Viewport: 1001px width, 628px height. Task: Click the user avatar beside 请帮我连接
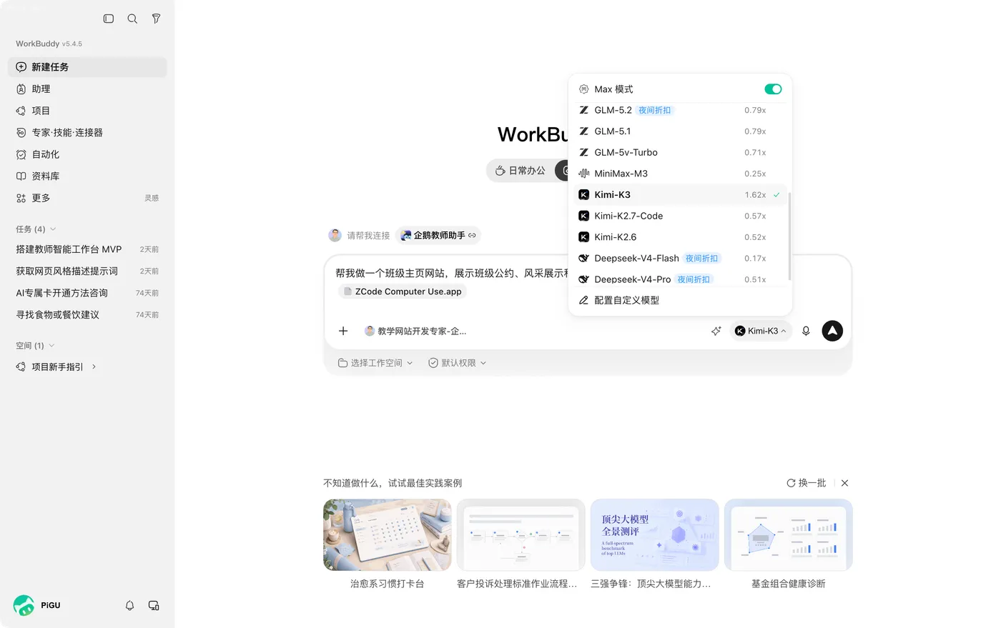[335, 235]
